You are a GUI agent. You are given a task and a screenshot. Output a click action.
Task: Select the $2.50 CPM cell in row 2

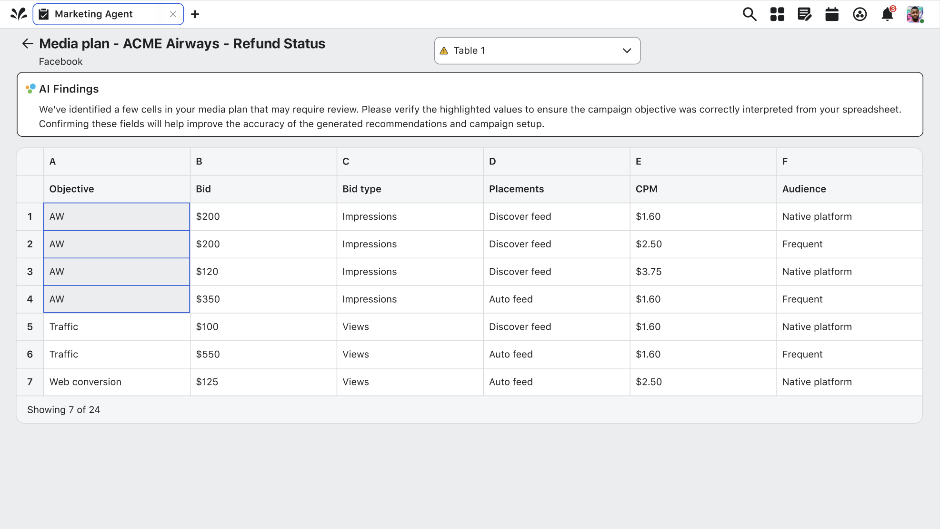coord(703,244)
